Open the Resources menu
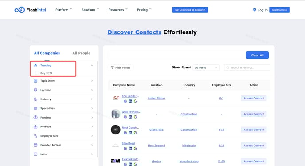Viewport: 305px width, 166px height. coord(118,10)
